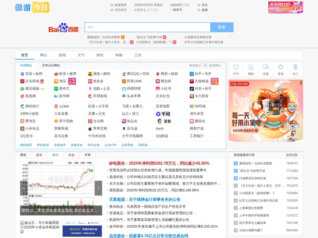The image size is (318, 238).
Task: Select the 军事 news tab
Action: tap(87, 155)
